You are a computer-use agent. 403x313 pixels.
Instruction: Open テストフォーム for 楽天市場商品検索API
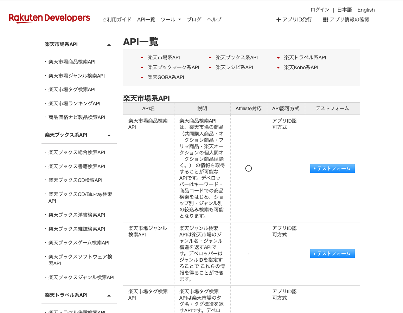tap(332, 168)
